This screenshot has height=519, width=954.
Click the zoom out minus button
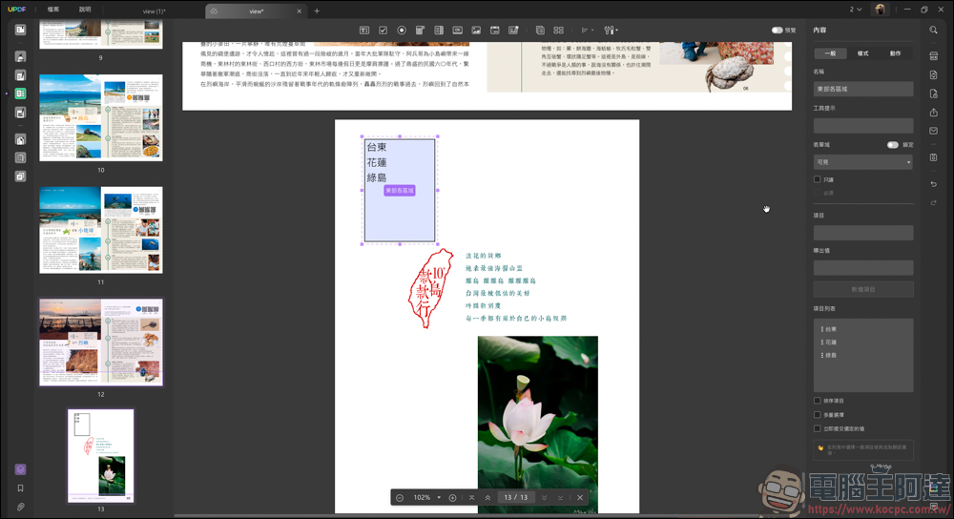tap(400, 498)
